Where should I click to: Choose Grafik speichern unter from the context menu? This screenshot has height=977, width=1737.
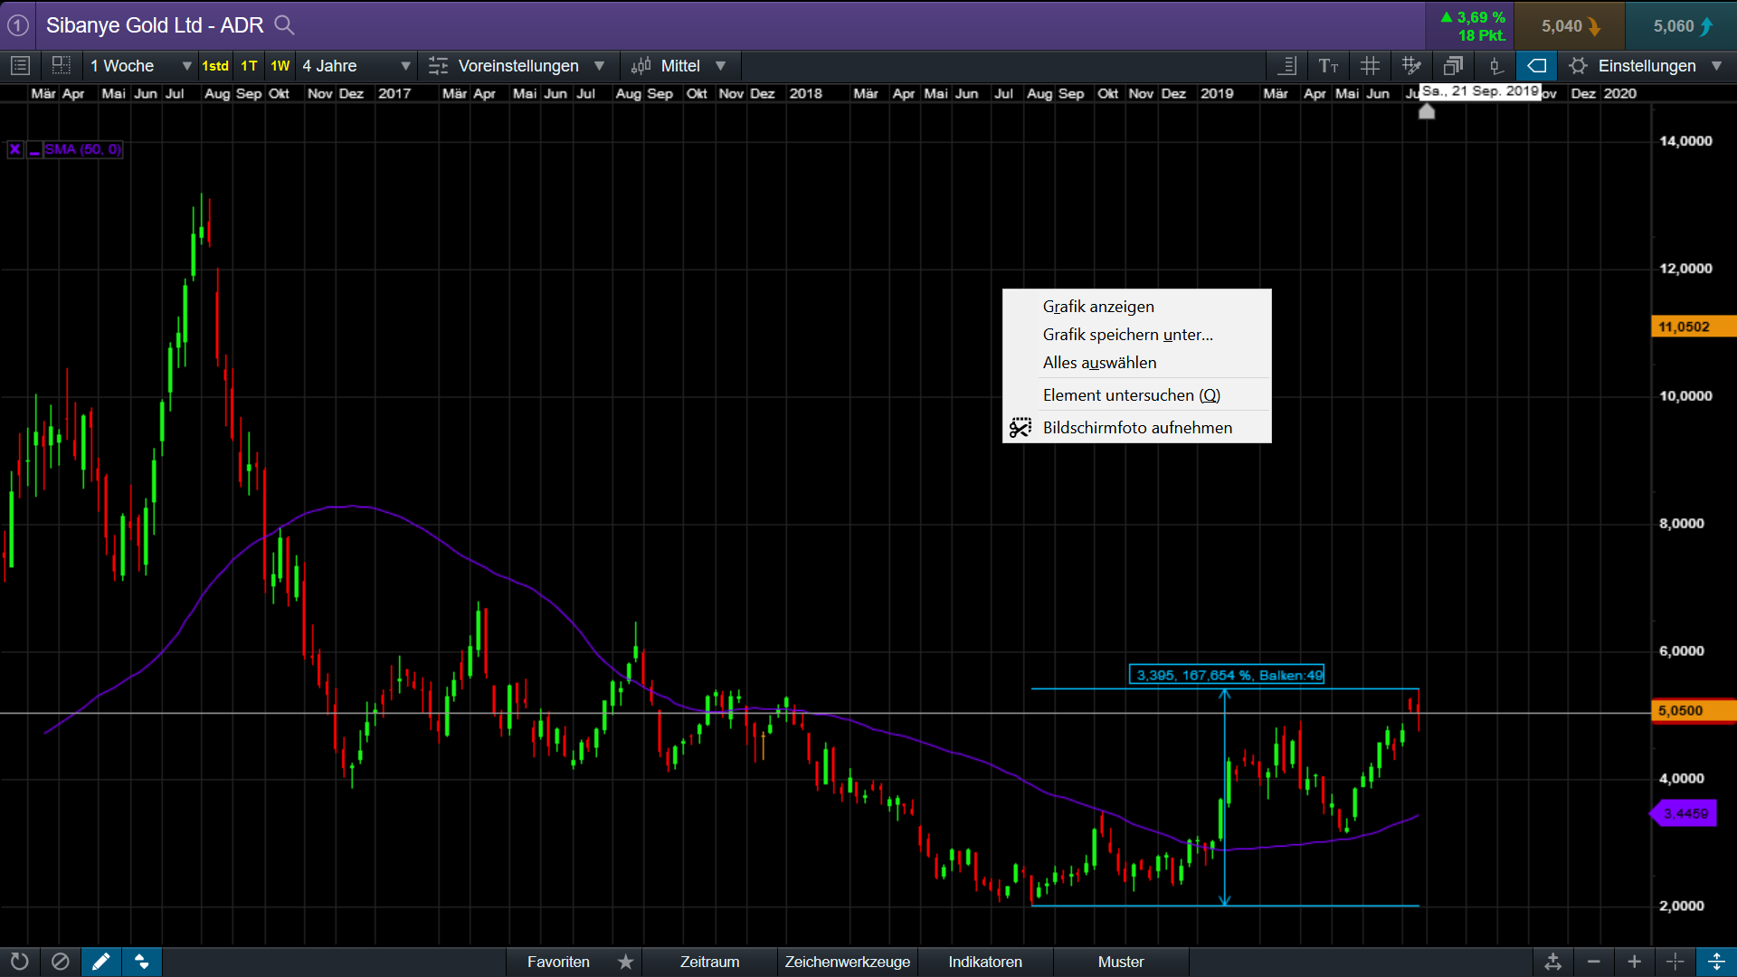[x=1127, y=335]
